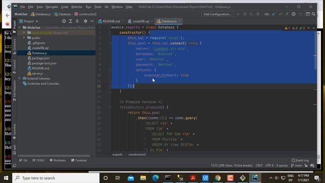
Task: Go to next highlighted error arrow
Action: click(x=314, y=28)
